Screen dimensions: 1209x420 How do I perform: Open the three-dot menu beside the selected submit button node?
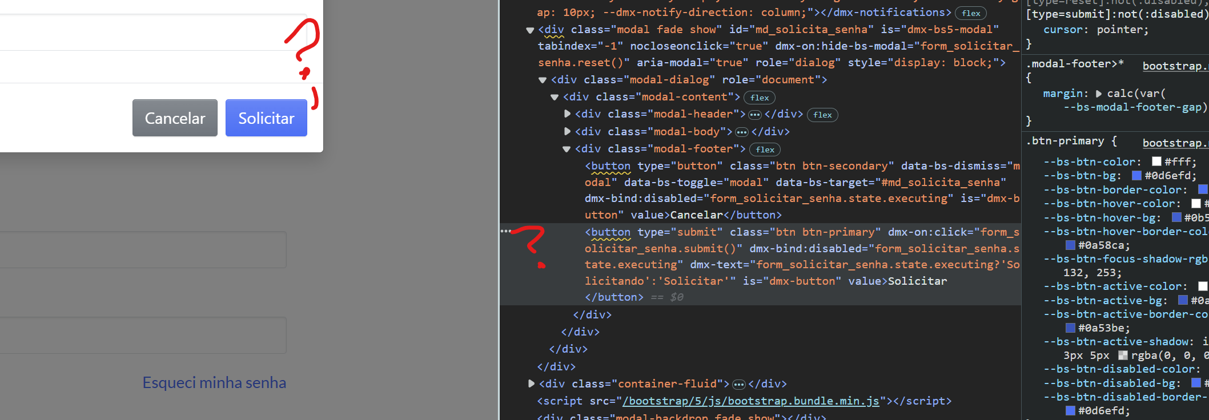pos(505,231)
